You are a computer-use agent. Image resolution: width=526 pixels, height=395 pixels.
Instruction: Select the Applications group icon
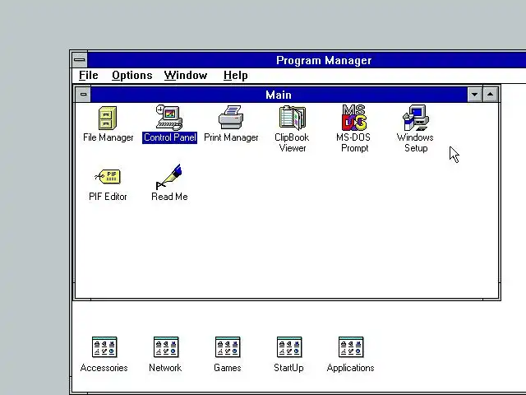[351, 347]
